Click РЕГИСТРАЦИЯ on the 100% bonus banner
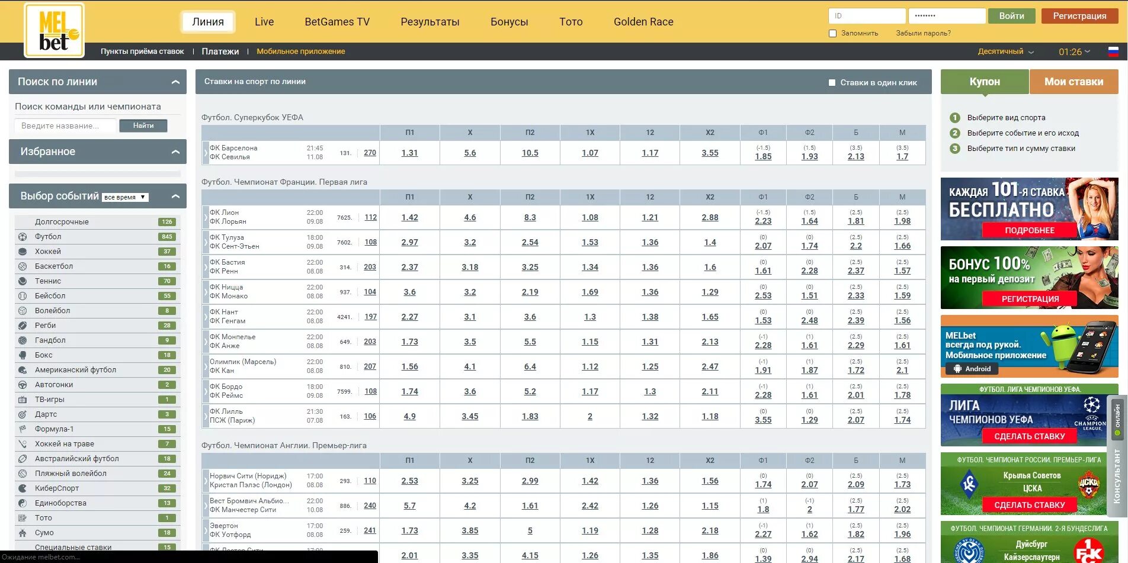This screenshot has height=563, width=1128. click(1030, 299)
